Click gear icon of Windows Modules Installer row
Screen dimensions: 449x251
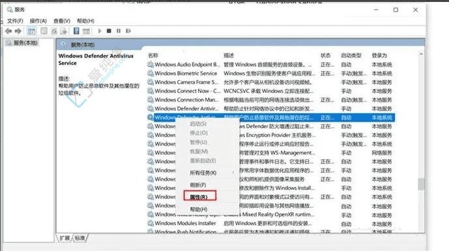(x=151, y=223)
